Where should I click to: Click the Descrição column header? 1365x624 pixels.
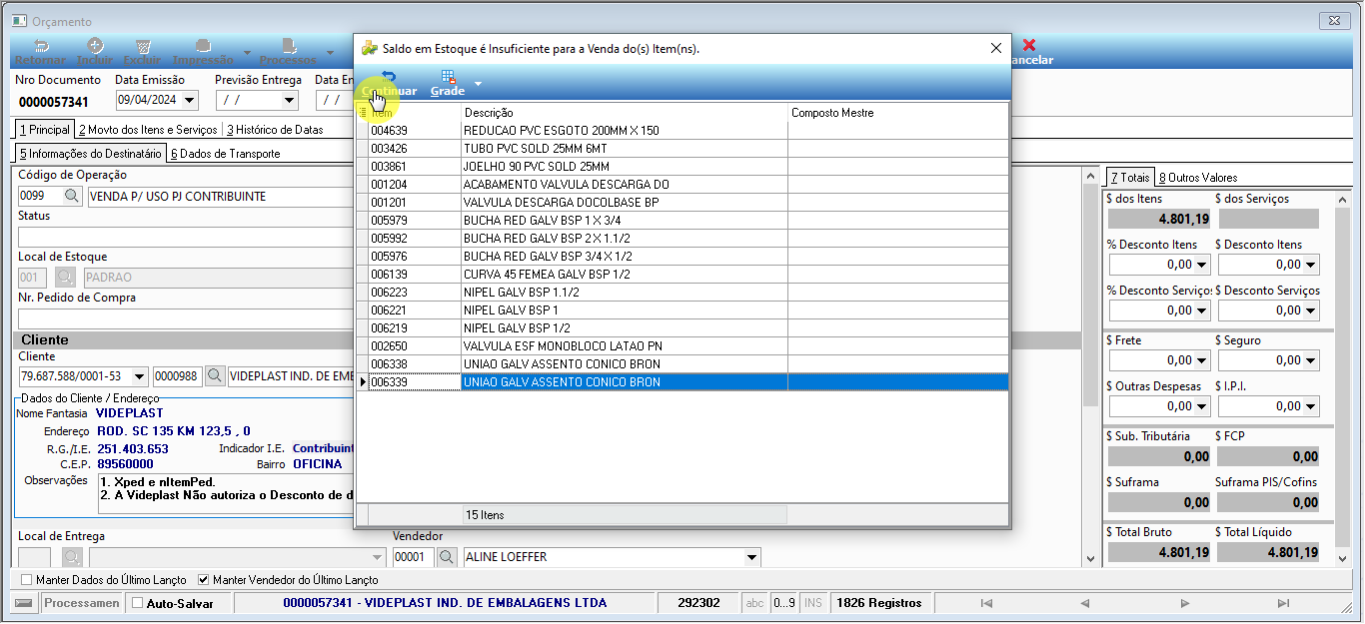(x=625, y=113)
